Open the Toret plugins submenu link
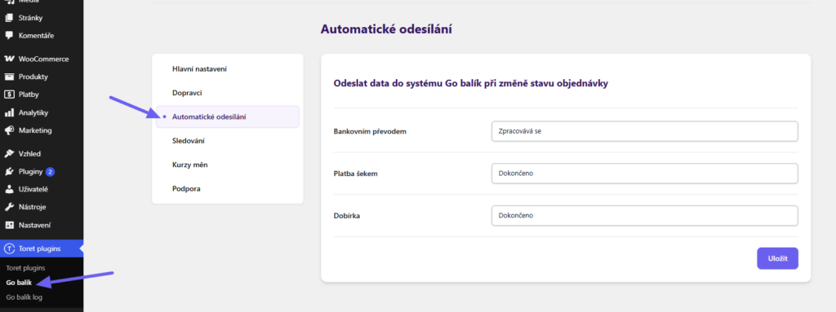This screenshot has height=312, width=836. [x=25, y=268]
